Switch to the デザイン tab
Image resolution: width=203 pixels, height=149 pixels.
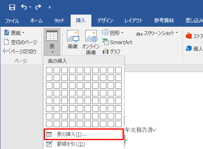(x=105, y=21)
